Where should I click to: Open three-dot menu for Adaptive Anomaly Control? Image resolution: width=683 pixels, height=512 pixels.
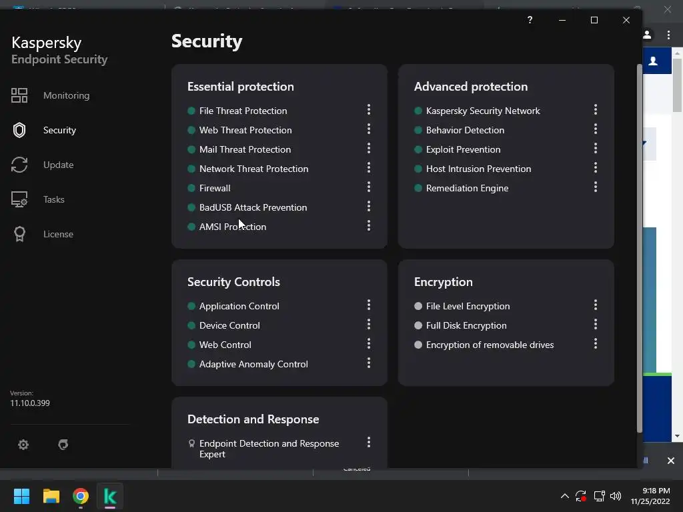click(369, 363)
